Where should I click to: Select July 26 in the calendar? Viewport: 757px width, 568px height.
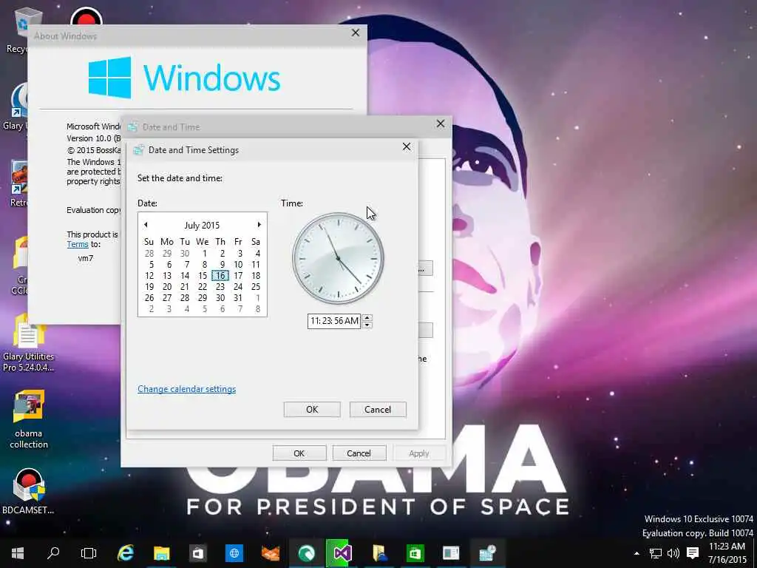pos(149,298)
